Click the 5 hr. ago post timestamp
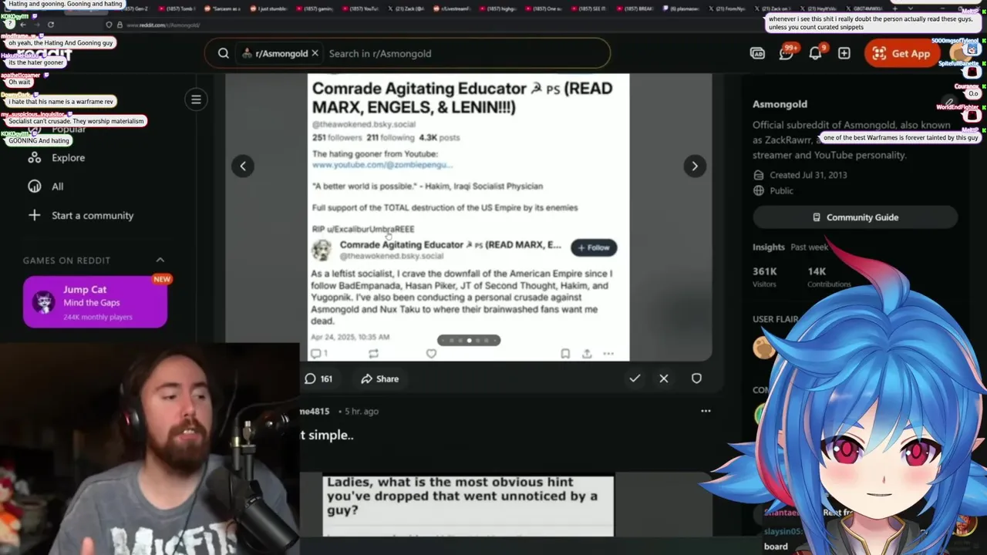Viewport: 987px width, 555px height. [x=361, y=411]
